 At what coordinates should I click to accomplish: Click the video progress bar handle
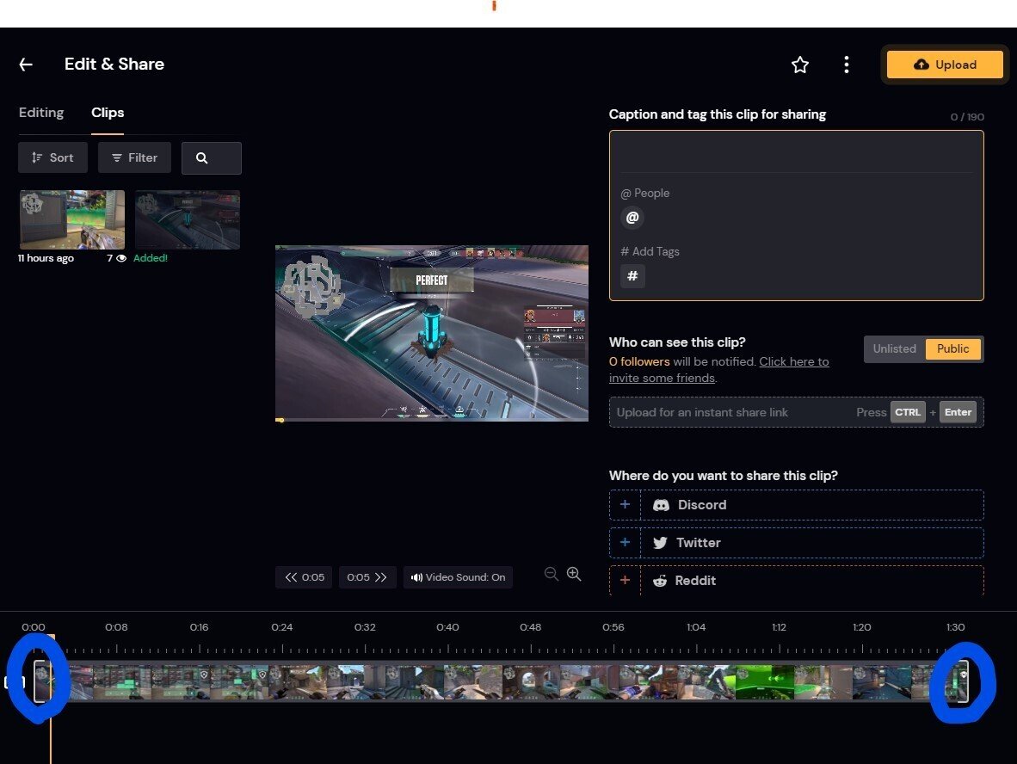(280, 420)
